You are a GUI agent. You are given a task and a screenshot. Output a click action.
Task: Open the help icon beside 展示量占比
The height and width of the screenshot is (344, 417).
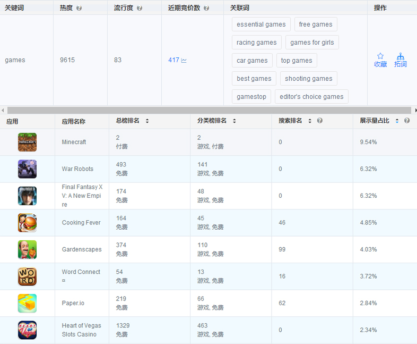pos(407,121)
